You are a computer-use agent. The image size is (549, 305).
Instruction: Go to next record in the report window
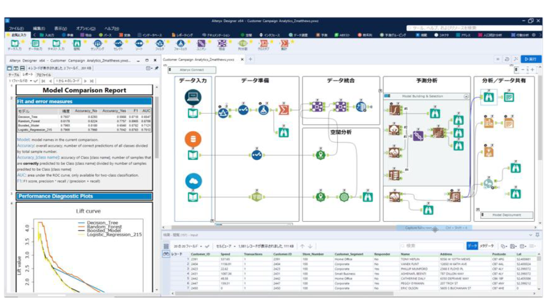point(85,81)
